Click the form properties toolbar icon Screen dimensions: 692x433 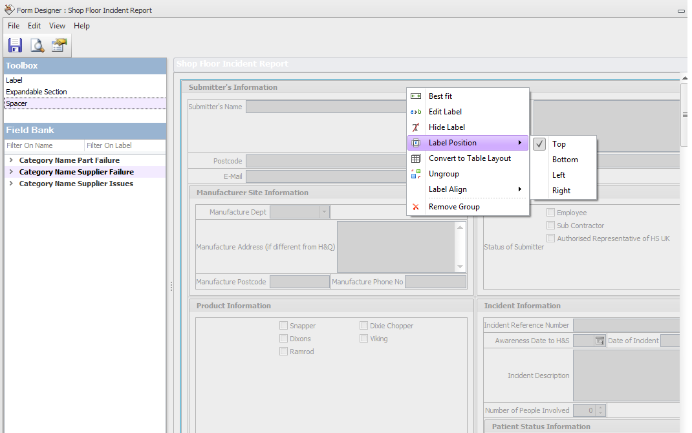[59, 45]
